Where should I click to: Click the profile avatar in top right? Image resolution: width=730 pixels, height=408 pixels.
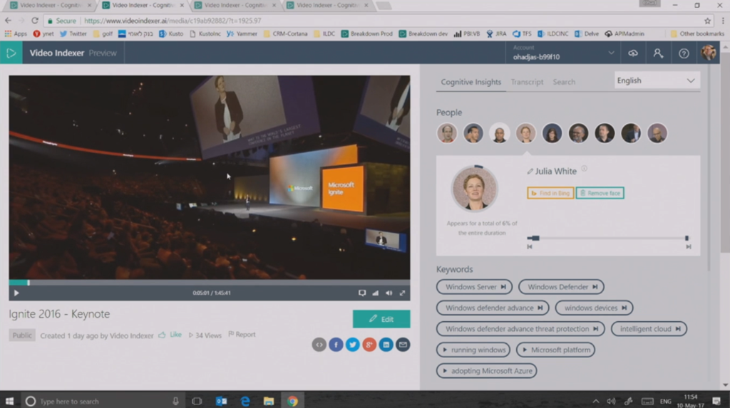coord(709,53)
